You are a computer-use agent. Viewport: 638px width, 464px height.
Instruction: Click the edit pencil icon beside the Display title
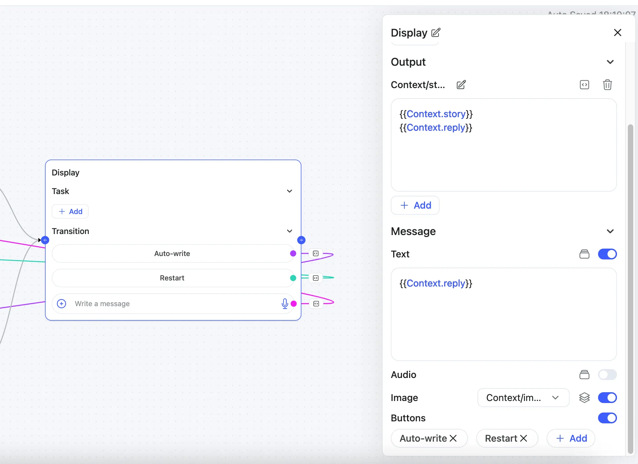point(436,33)
